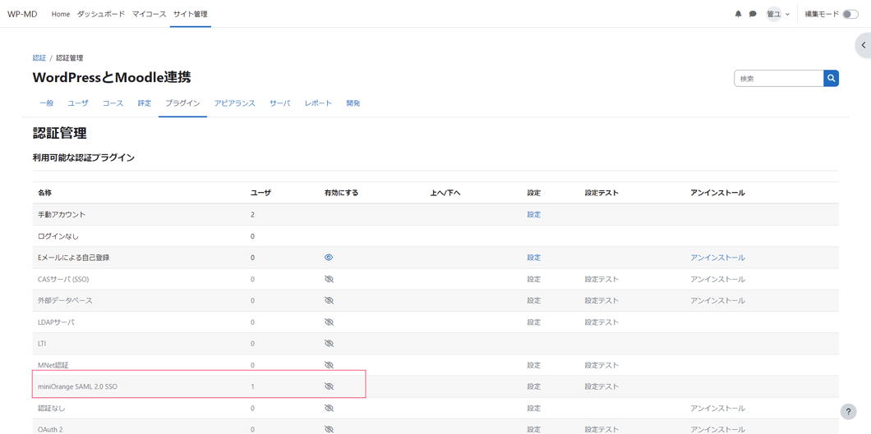
Task: Disable Eメールによる自己登録 with its eye icon
Action: pyautogui.click(x=329, y=258)
